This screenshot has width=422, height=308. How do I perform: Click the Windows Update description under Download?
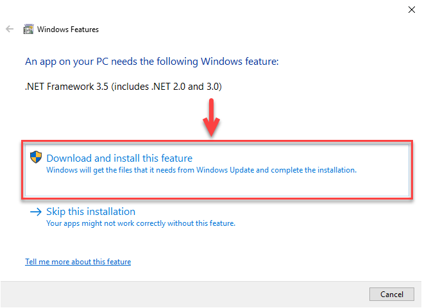pyautogui.click(x=201, y=170)
